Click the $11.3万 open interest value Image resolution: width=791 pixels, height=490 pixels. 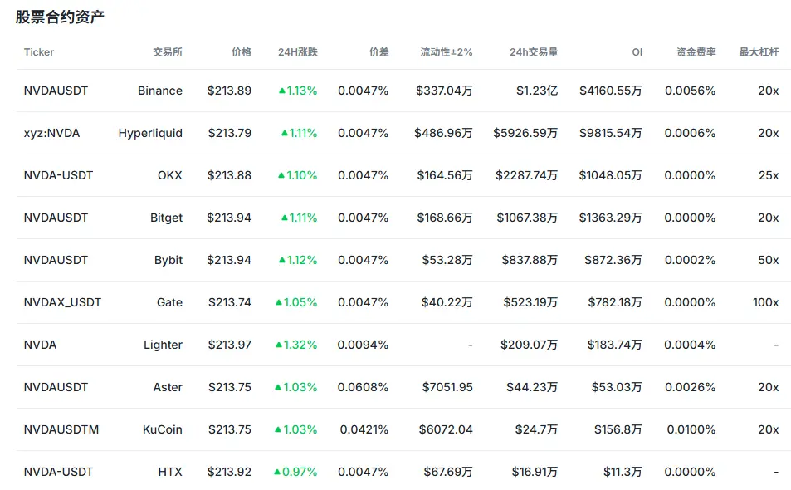point(623,473)
